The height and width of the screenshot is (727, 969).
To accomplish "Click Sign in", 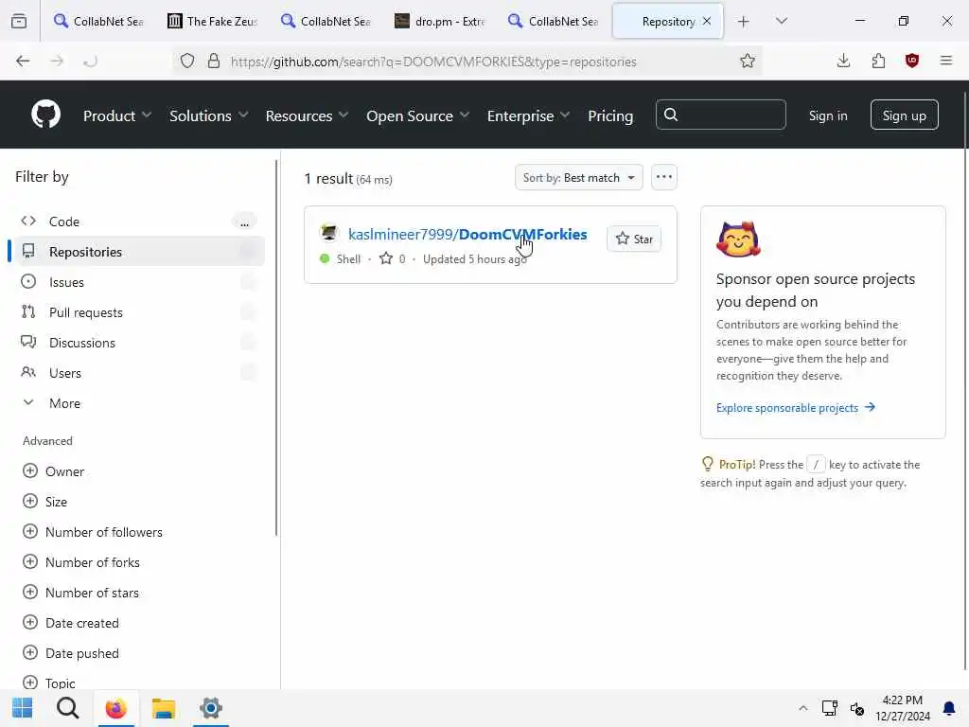I will (x=827, y=115).
